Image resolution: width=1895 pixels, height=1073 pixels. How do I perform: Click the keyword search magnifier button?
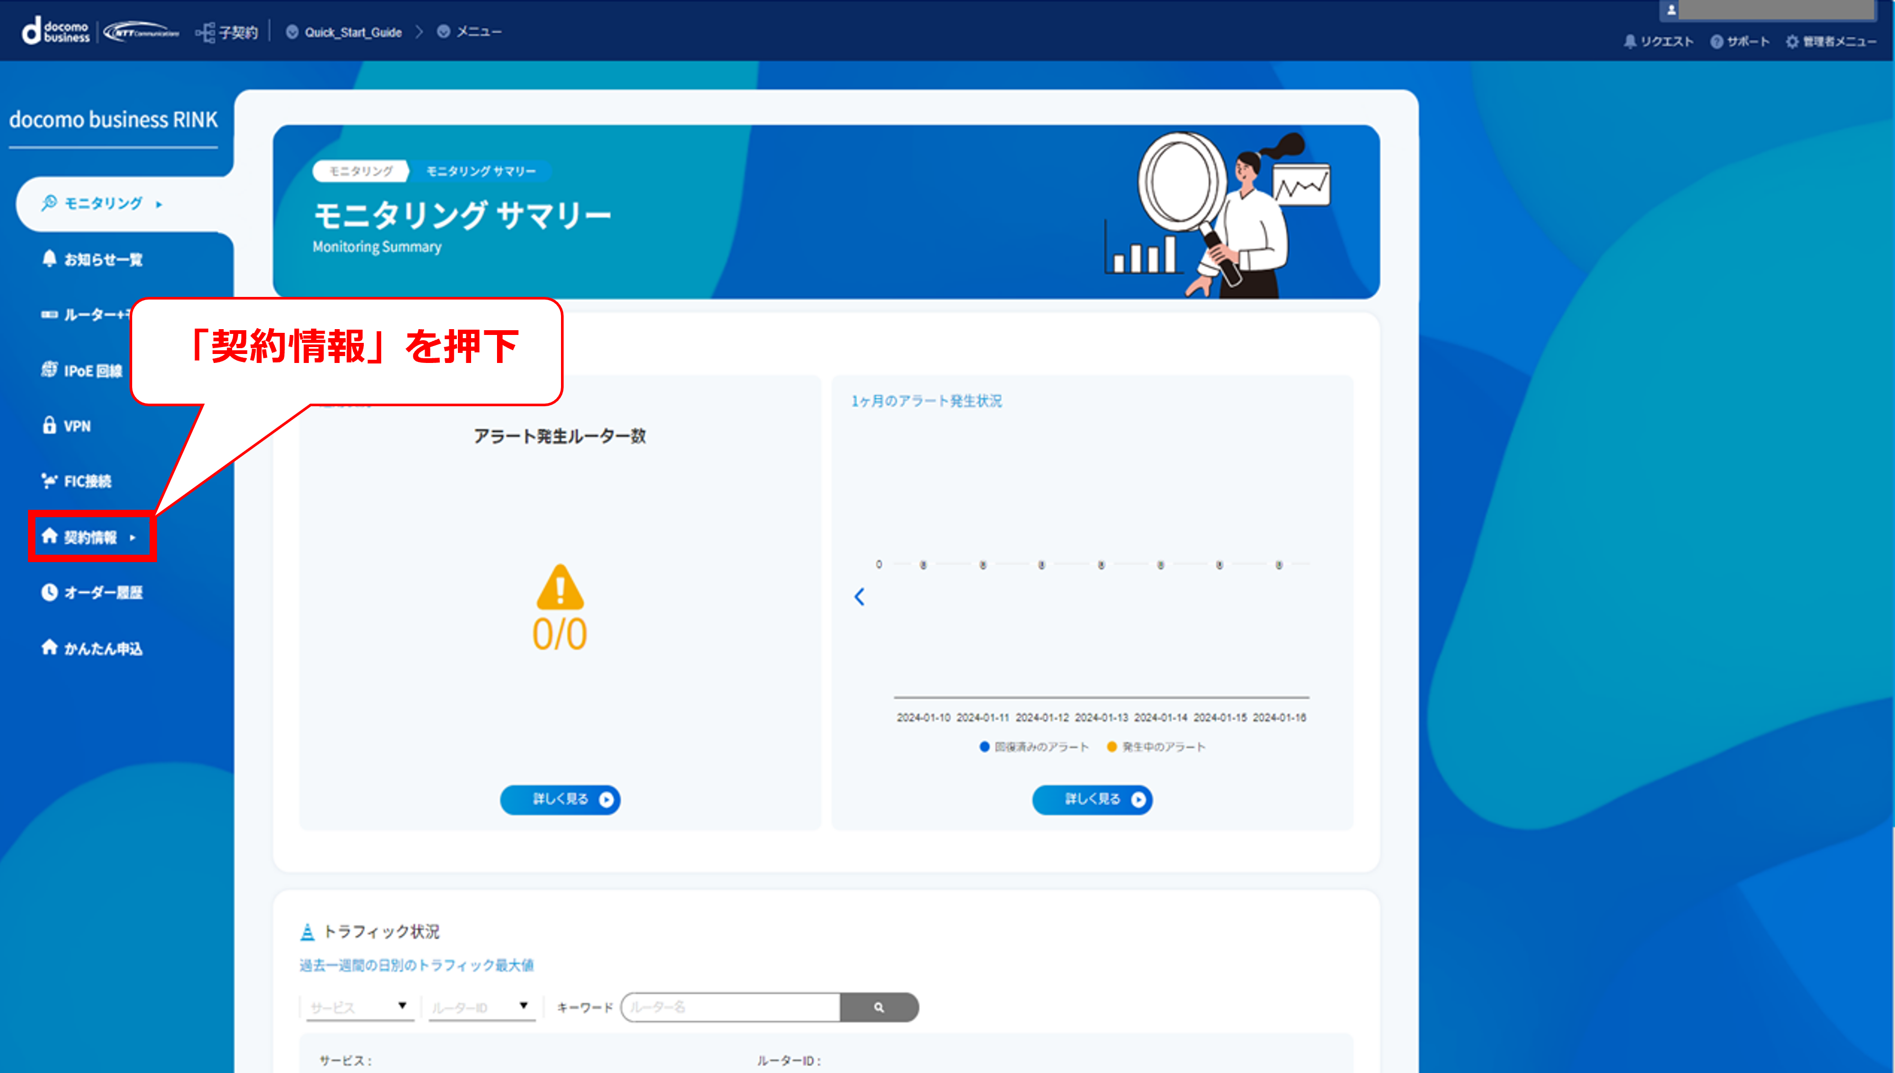click(879, 1007)
